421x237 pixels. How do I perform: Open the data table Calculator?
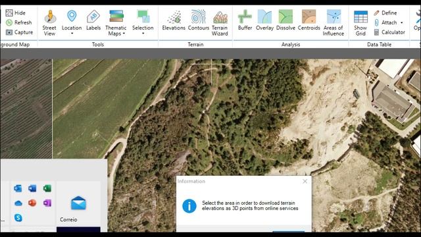click(389, 32)
